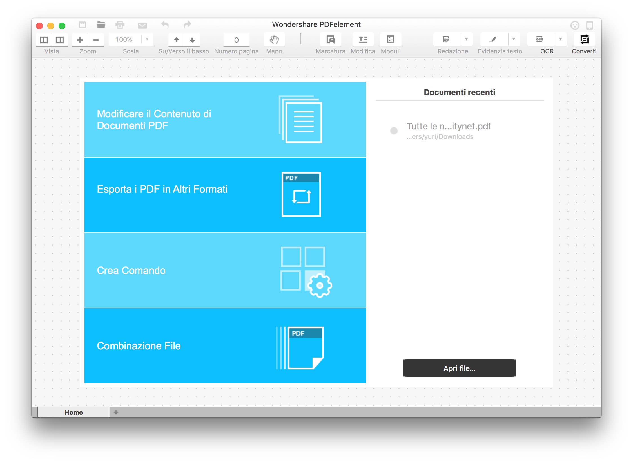Click the open folder icon in title bar

click(101, 25)
